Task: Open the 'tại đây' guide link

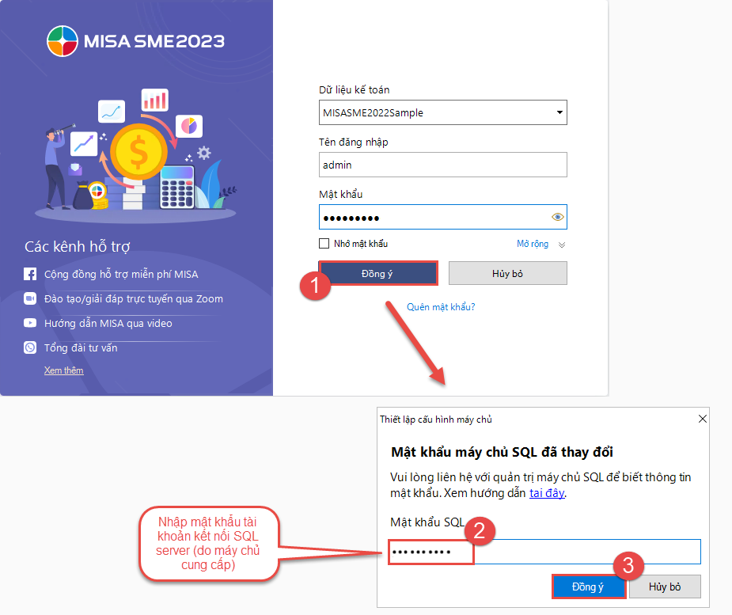Action: (547, 493)
